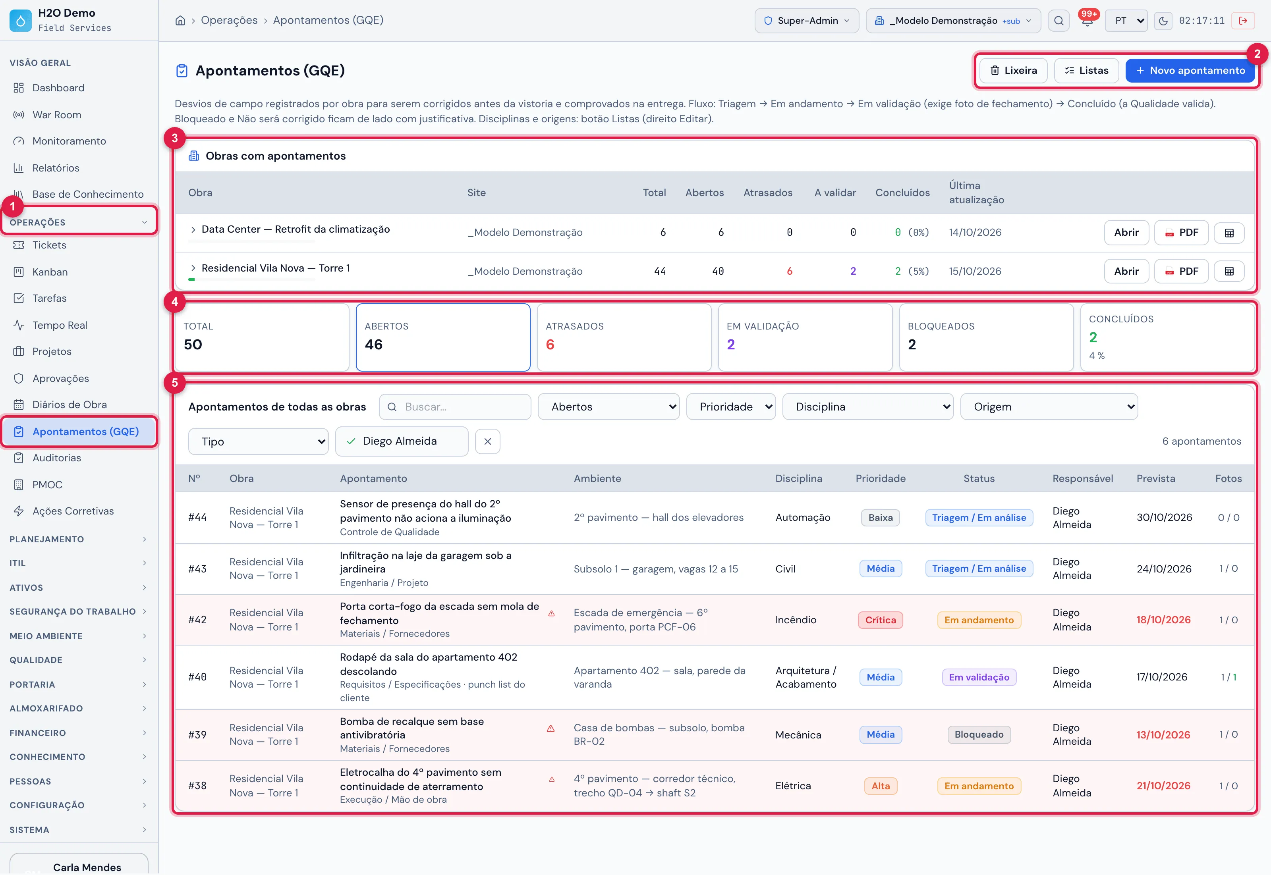Open notifications bell with 99+ badge

(1087, 20)
